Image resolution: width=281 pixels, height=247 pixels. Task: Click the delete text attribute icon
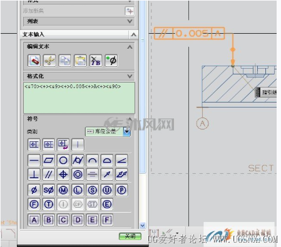pyautogui.click(x=96, y=61)
